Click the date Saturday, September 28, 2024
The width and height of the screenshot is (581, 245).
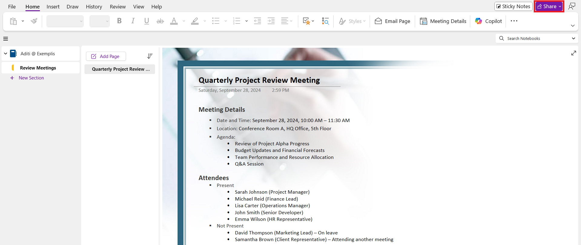(229, 90)
